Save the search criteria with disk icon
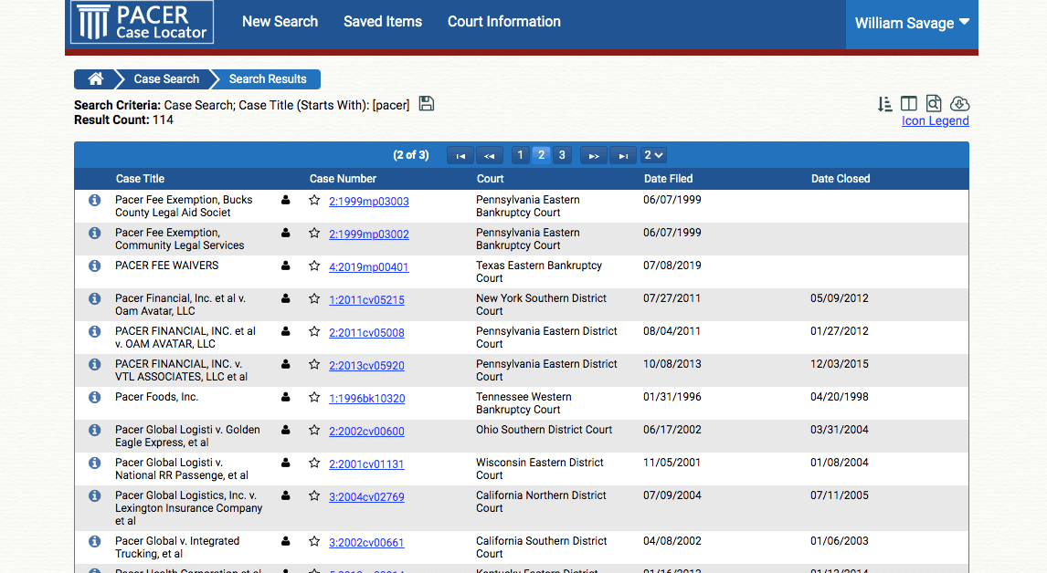This screenshot has height=573, width=1047. click(426, 103)
